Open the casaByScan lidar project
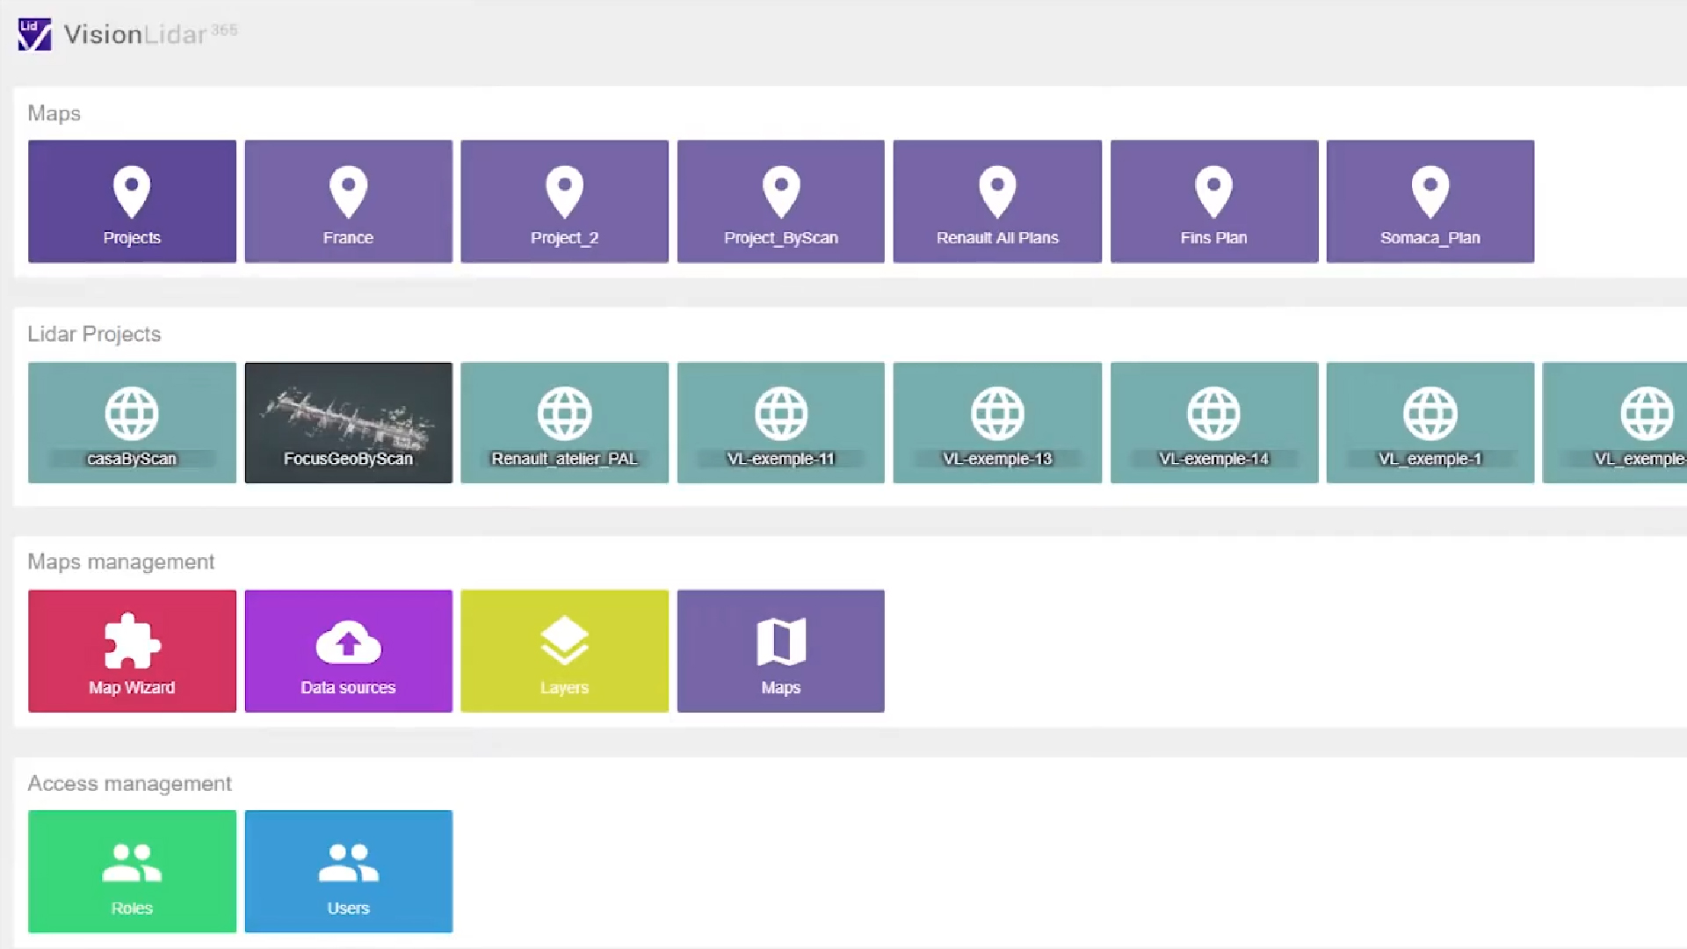1687x949 pixels. click(x=132, y=423)
